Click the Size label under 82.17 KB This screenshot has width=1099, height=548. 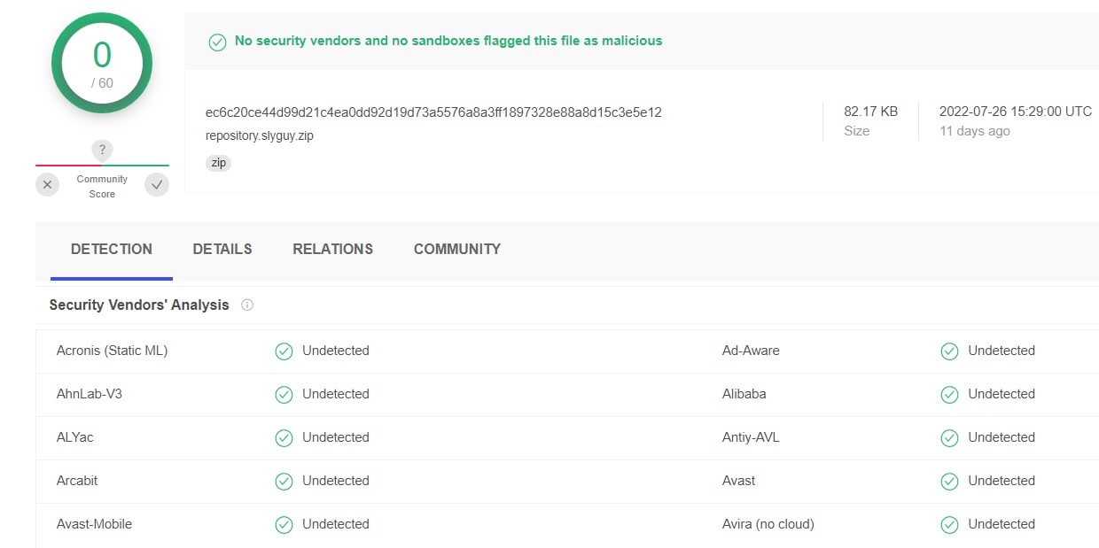tap(857, 131)
